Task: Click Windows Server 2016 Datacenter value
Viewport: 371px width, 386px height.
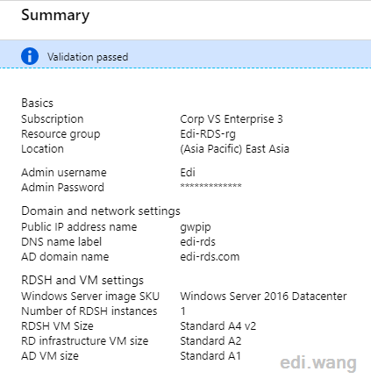Action: tap(263, 297)
